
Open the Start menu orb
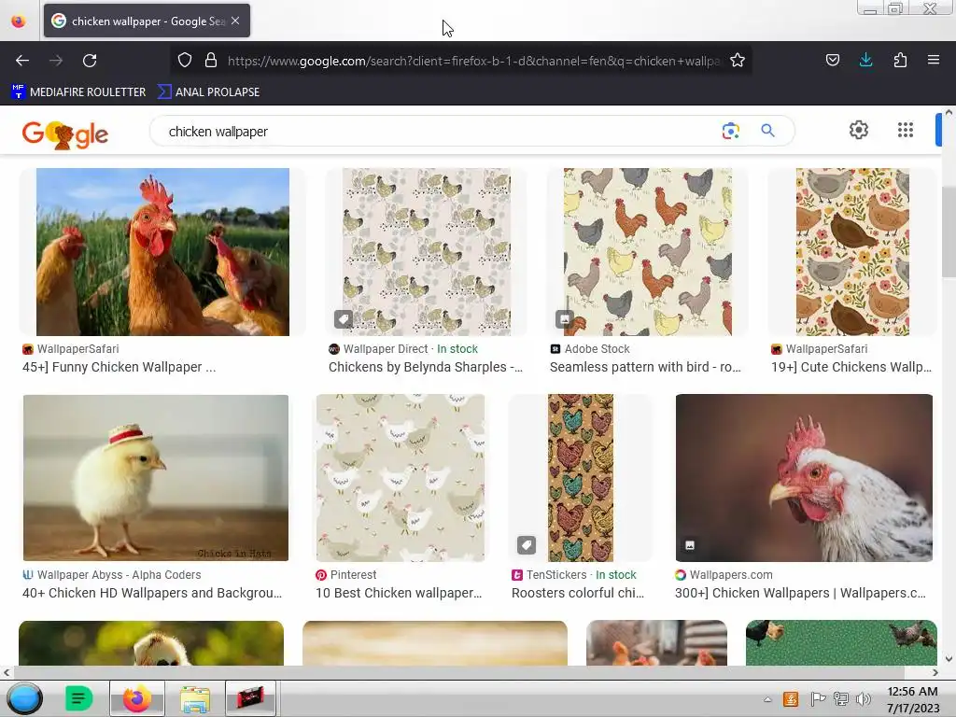[x=24, y=698]
